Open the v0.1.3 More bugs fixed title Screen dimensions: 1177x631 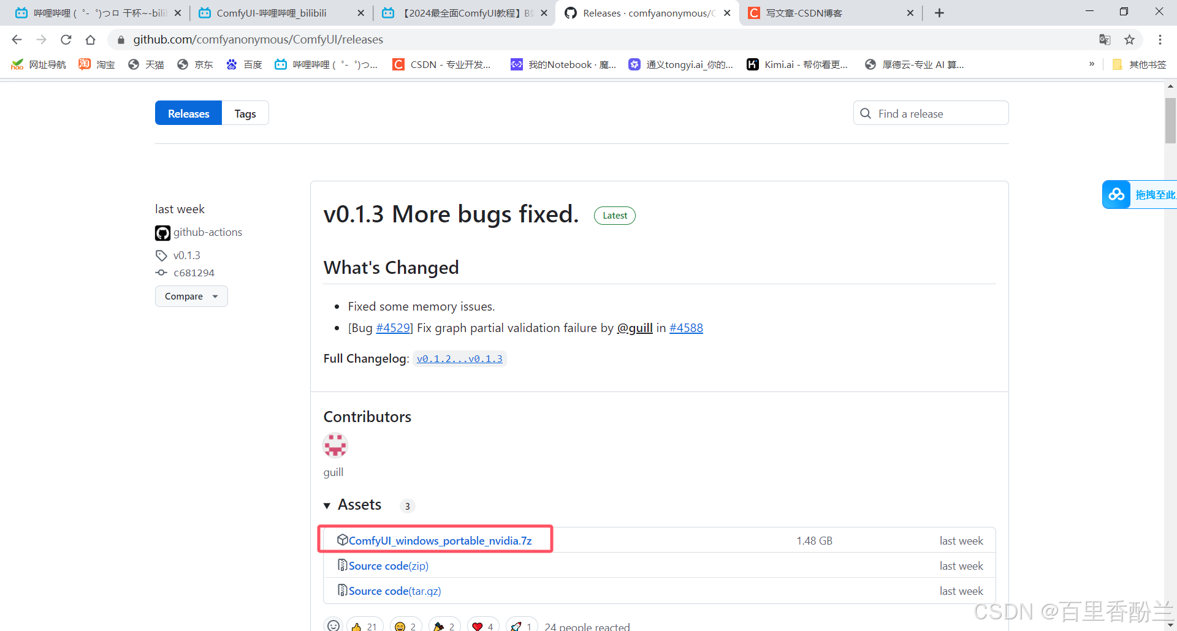[451, 214]
